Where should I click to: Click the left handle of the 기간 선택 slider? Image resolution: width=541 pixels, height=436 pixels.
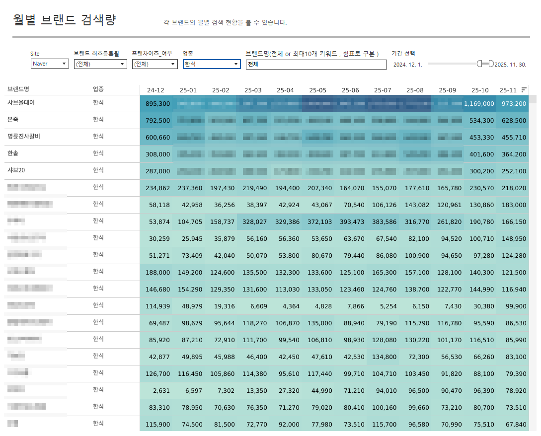coord(480,64)
